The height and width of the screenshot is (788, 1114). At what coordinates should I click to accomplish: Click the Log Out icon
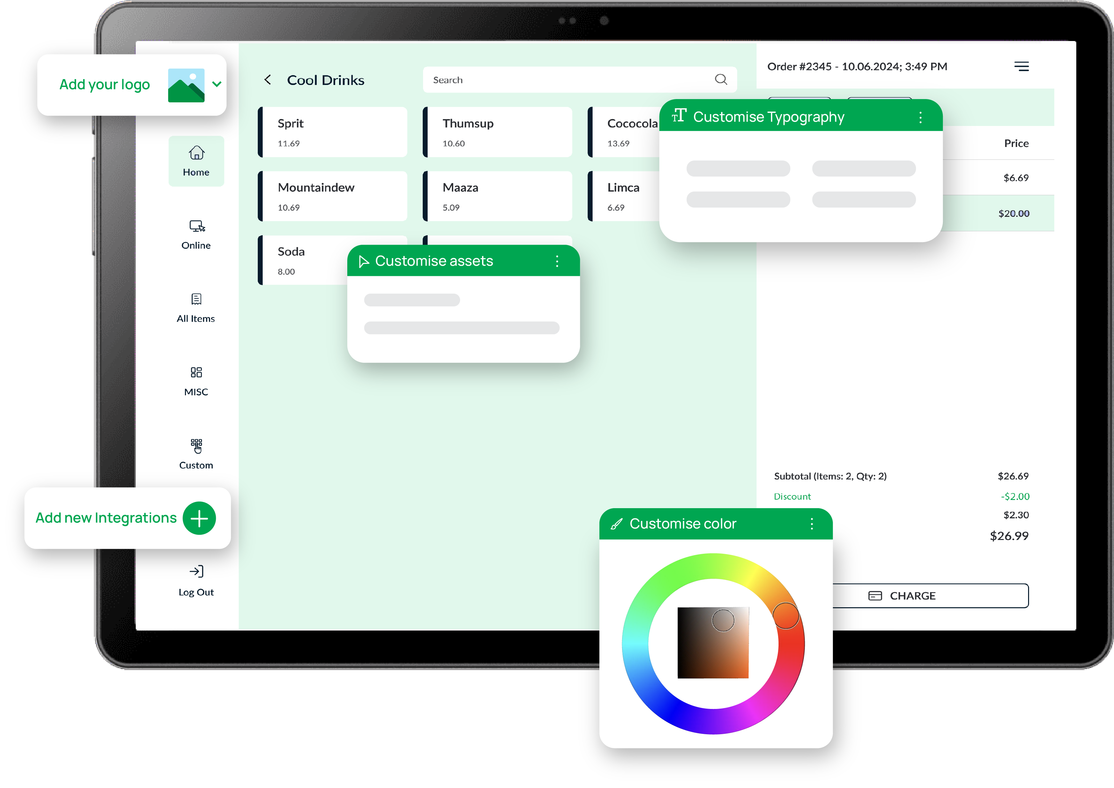196,571
